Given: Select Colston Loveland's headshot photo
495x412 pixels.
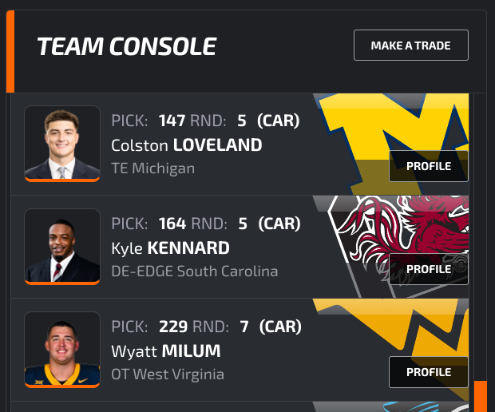Looking at the screenshot, I should click(62, 144).
